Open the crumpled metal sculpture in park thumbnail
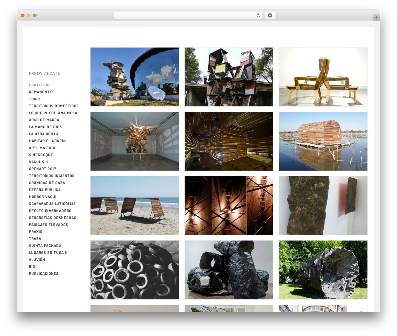This screenshot has height=336, width=397. 323,270
